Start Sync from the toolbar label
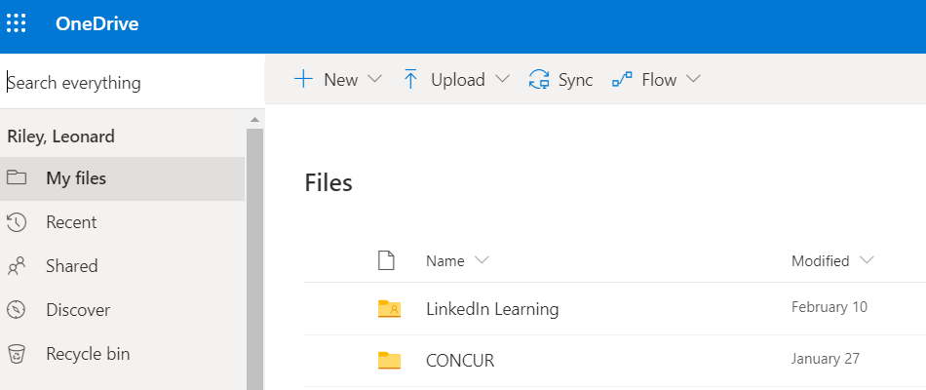 pyautogui.click(x=576, y=80)
